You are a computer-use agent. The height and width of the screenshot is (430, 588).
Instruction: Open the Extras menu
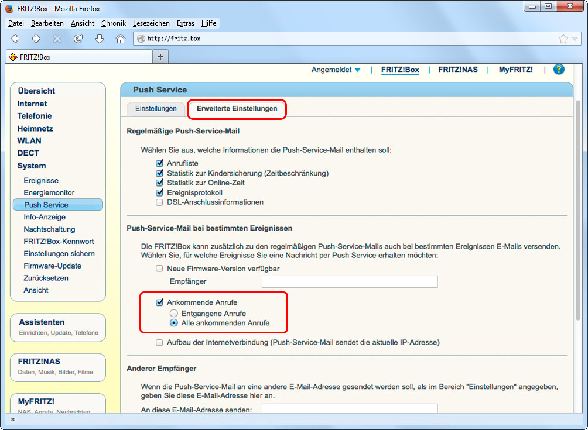click(186, 23)
